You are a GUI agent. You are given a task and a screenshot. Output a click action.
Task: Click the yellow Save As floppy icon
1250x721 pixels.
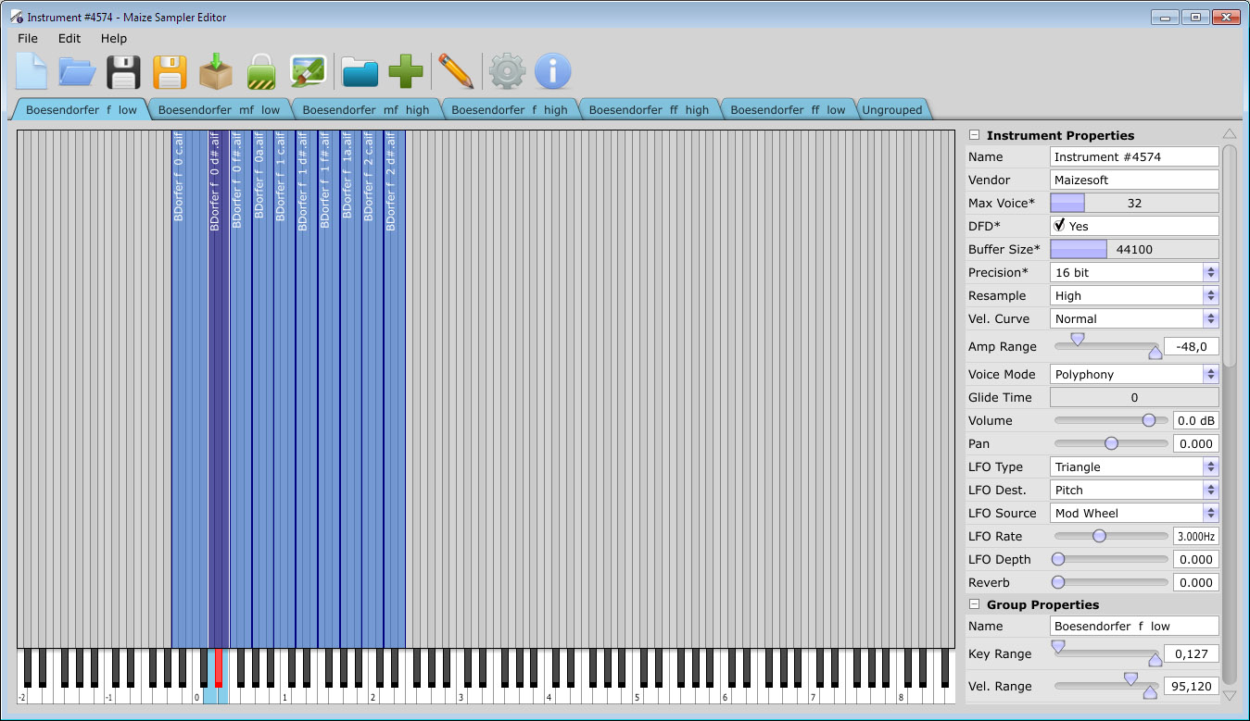point(170,70)
